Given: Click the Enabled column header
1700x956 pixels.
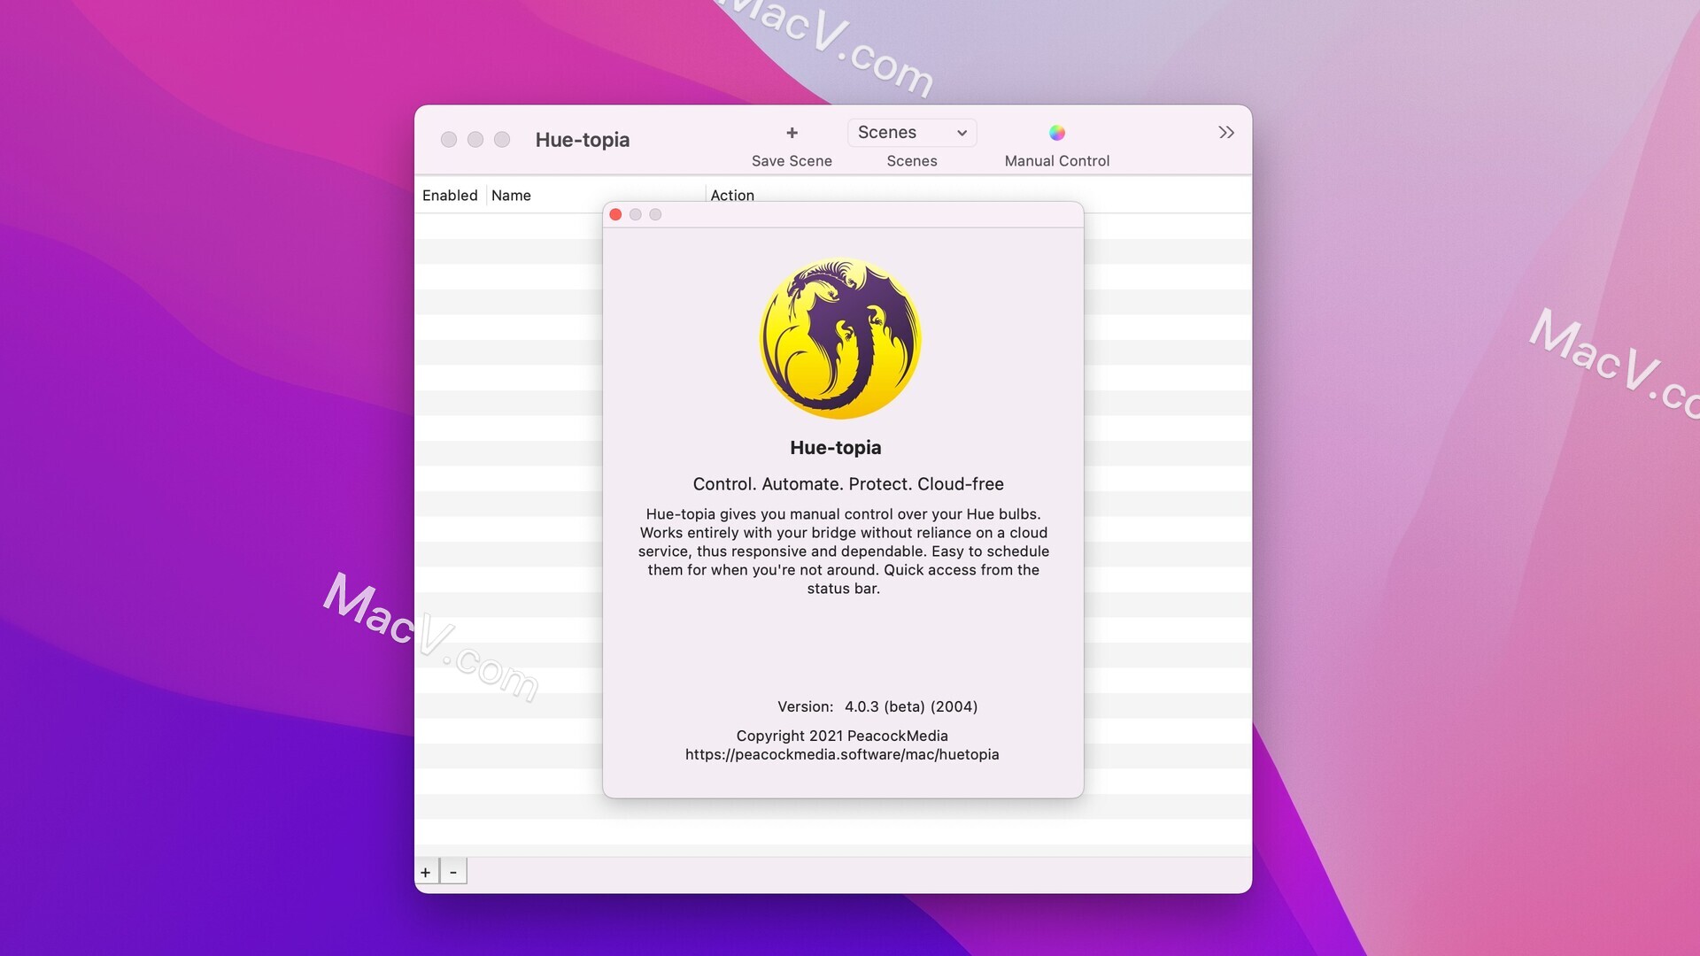Looking at the screenshot, I should pyautogui.click(x=450, y=196).
